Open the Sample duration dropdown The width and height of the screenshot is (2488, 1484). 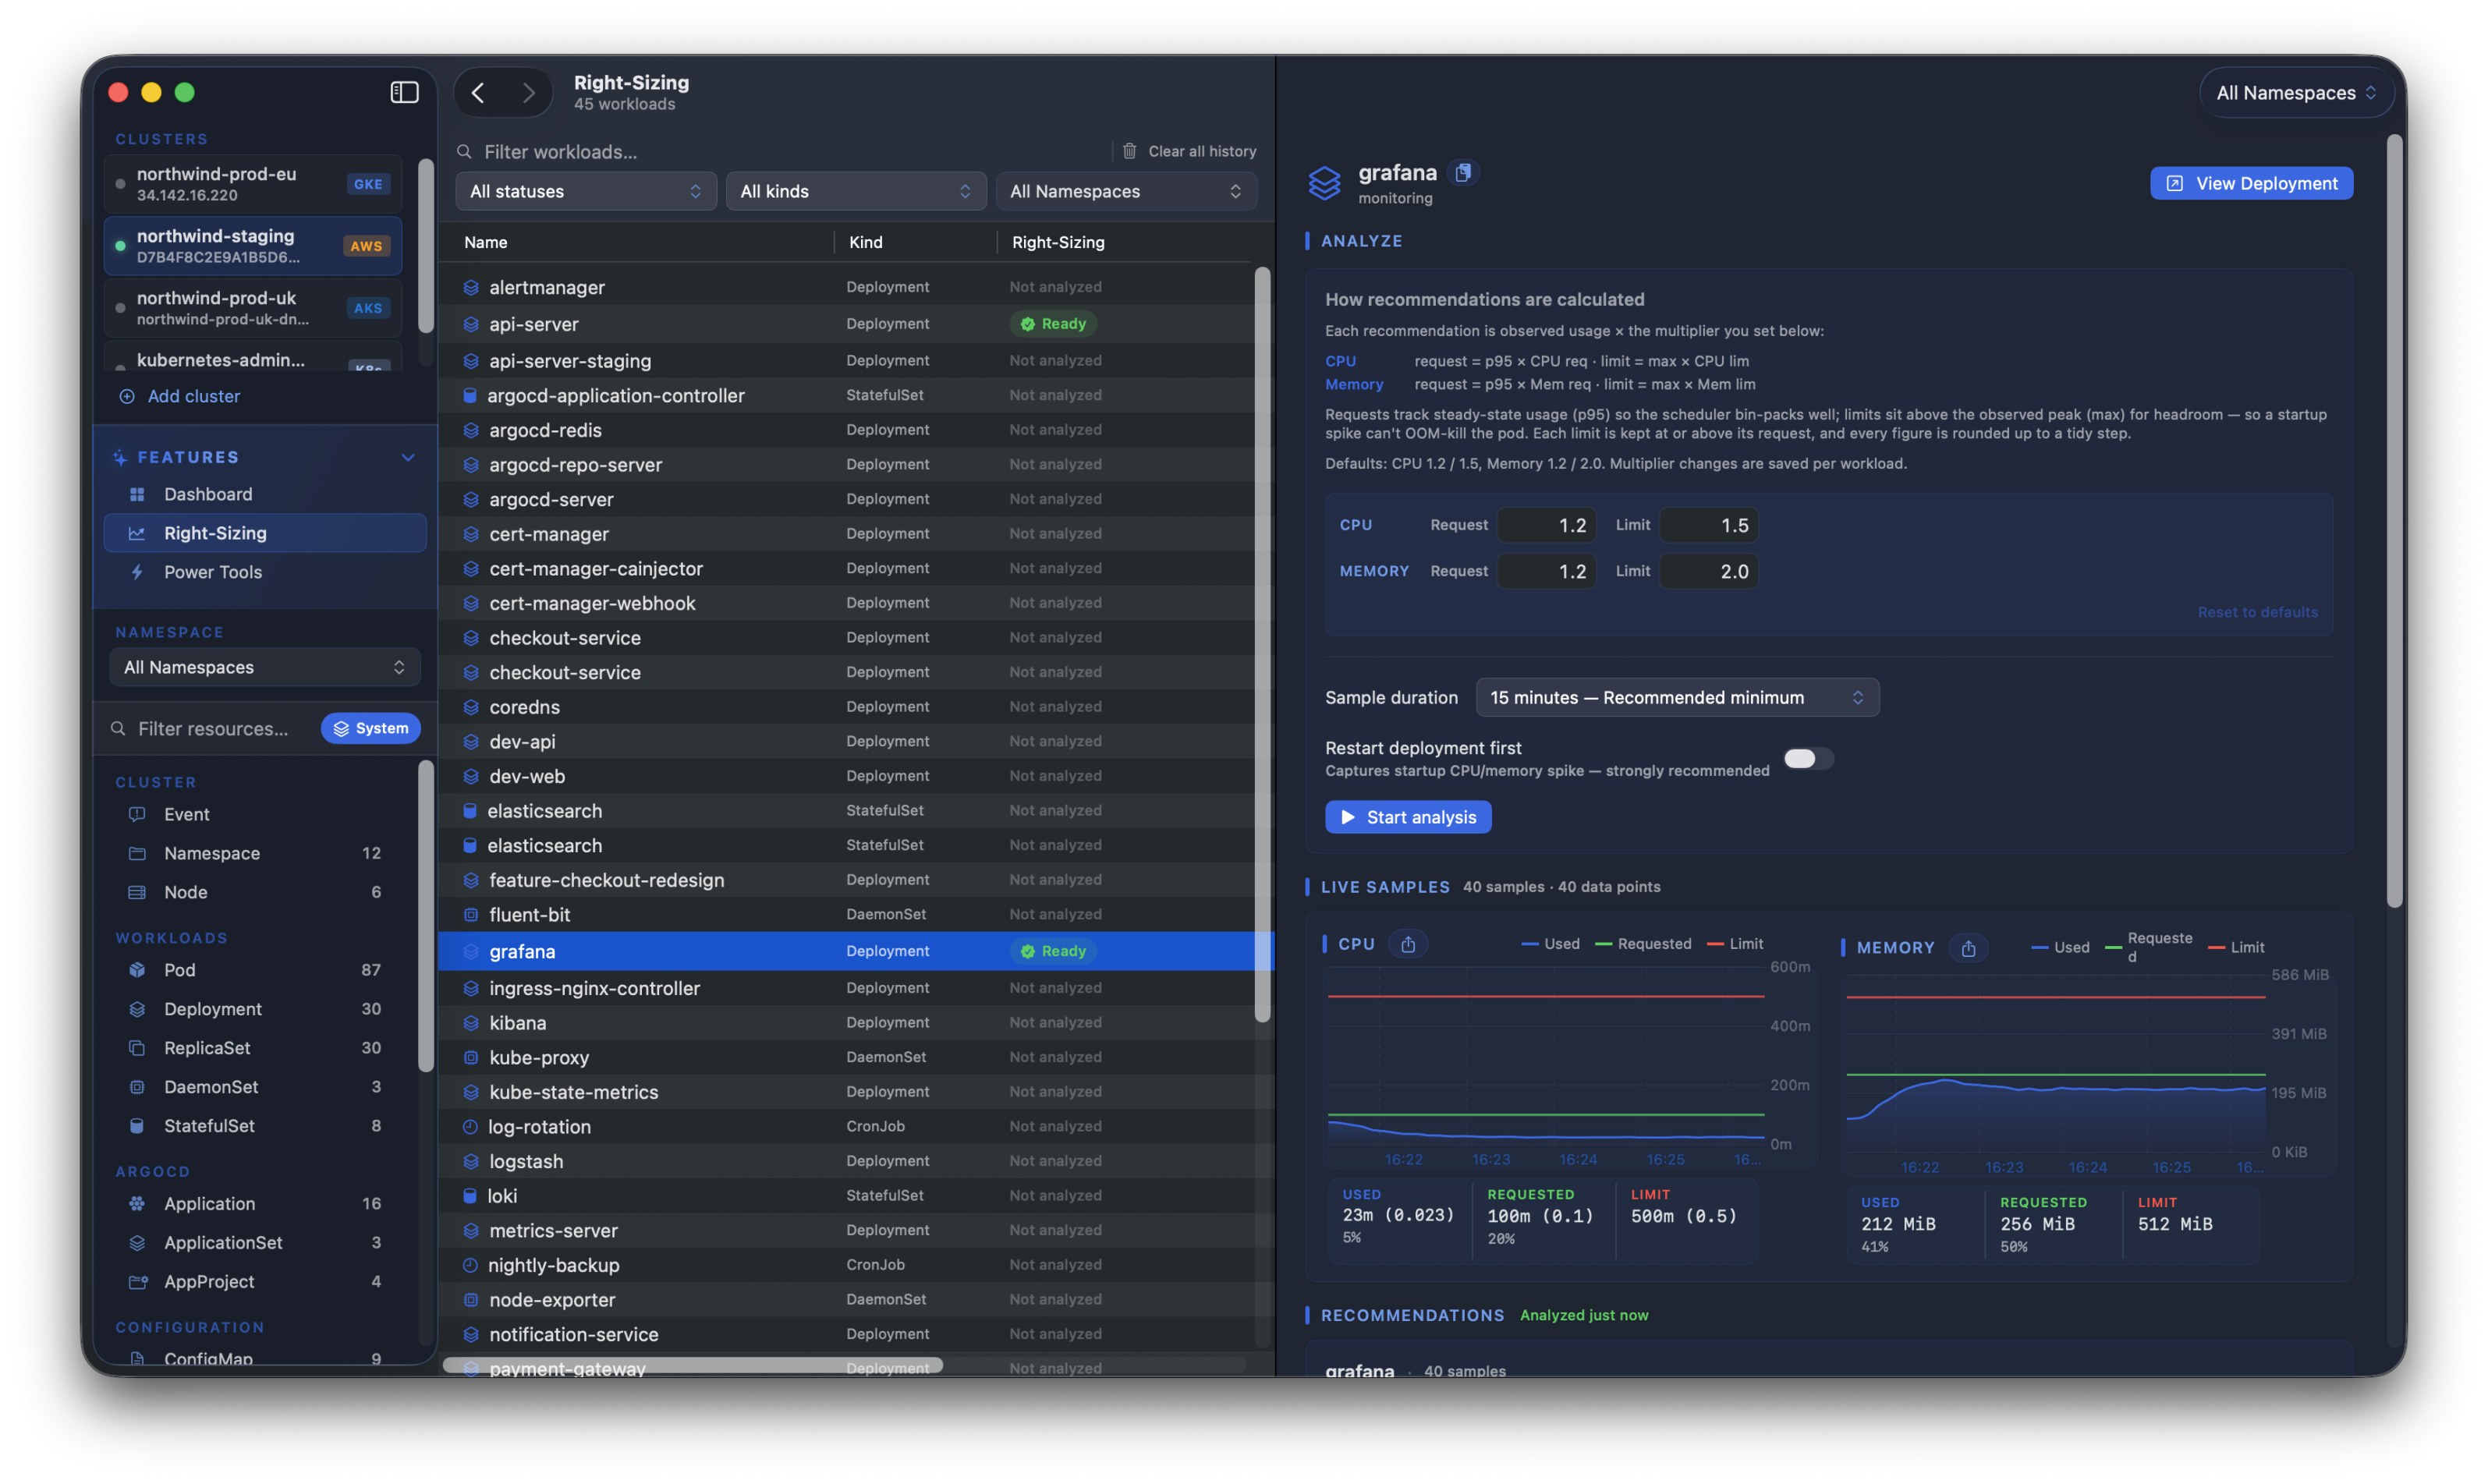click(1677, 698)
